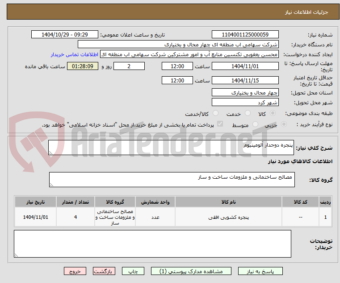Click the عدد unit cell
The image size is (340, 283).
click(x=155, y=217)
